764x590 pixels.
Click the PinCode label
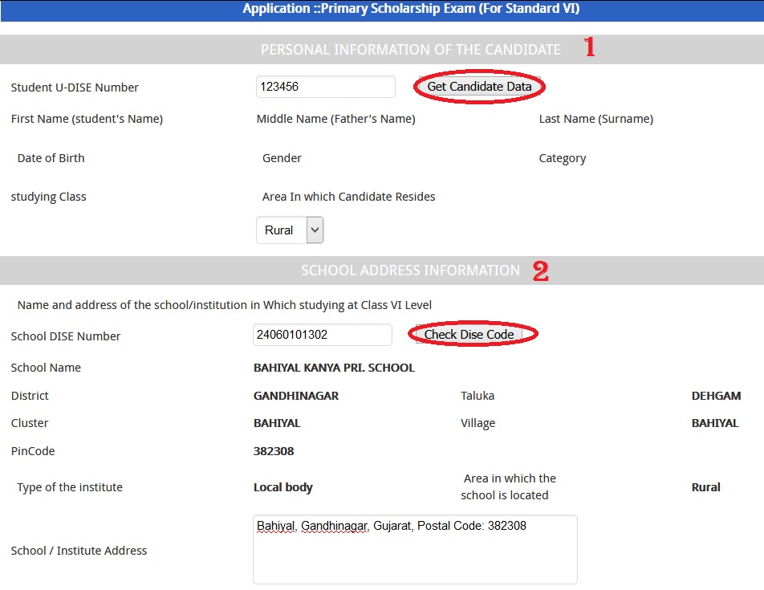click(33, 451)
